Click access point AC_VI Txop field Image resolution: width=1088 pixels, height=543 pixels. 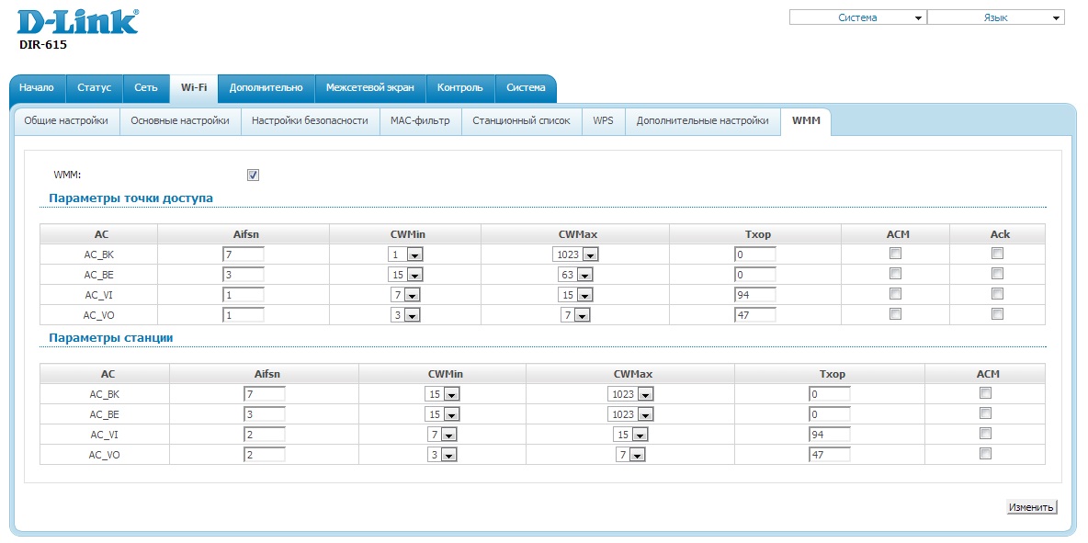(x=754, y=295)
